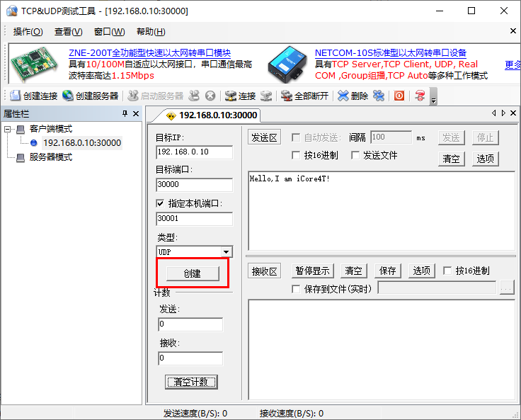The image size is (521, 420).
Task: Click the 创建服务器 toolbar icon
Action: (x=68, y=96)
